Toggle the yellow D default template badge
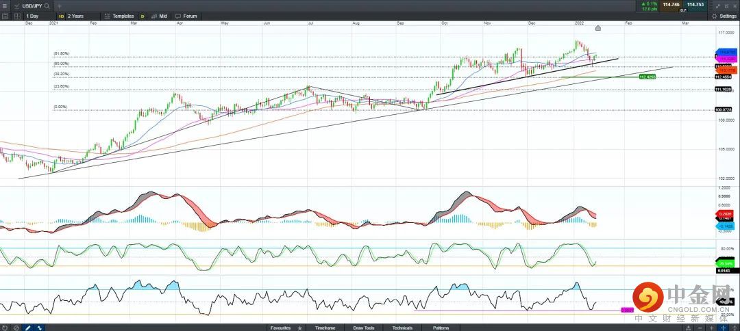Image resolution: width=740 pixels, height=331 pixels. (x=143, y=16)
